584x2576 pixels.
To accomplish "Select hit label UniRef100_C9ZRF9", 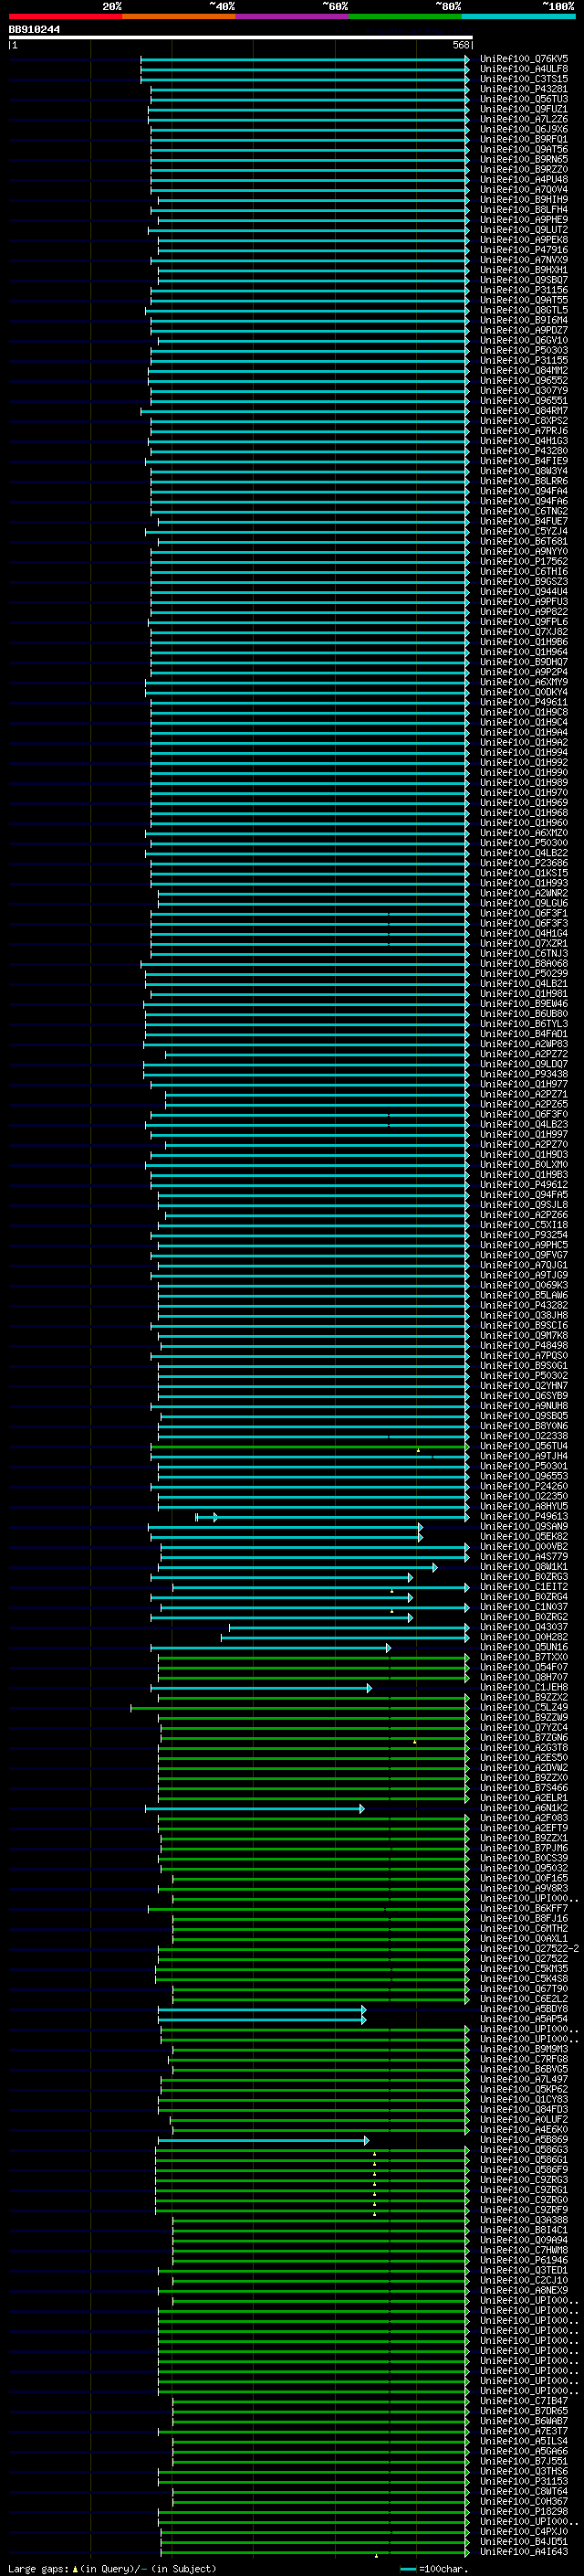I will click(524, 2210).
